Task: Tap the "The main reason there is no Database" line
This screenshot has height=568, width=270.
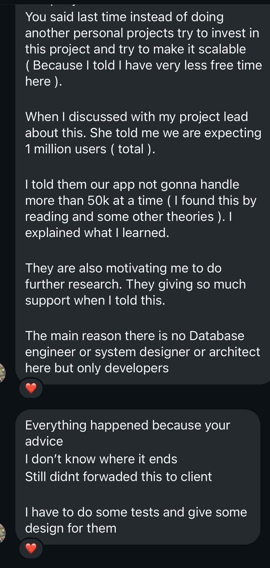Action: [x=134, y=336]
